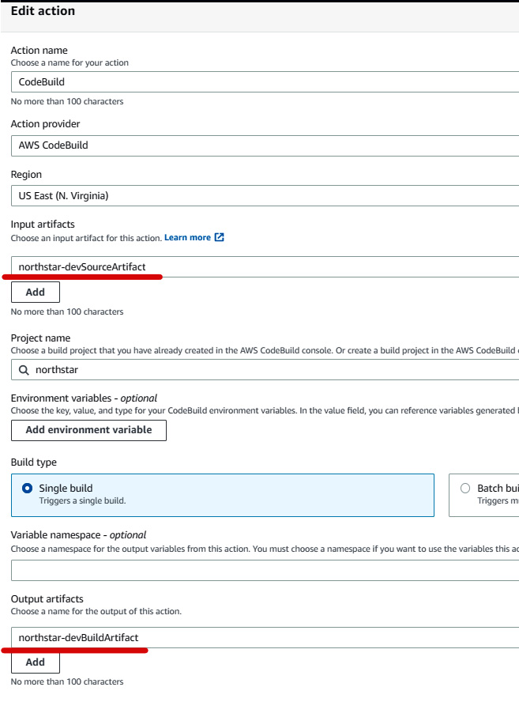
Task: Click the northstar-devBuildArtifact output artifact field
Action: coord(265,637)
